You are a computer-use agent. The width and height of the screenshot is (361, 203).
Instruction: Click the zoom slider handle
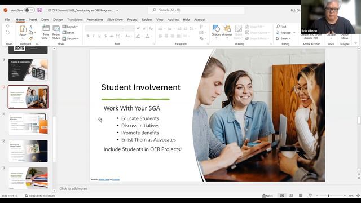328,196
